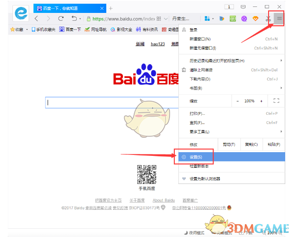The width and height of the screenshot is (294, 237).
Task: Select the 百度一下，你就知道 tab
Action: click(x=70, y=8)
